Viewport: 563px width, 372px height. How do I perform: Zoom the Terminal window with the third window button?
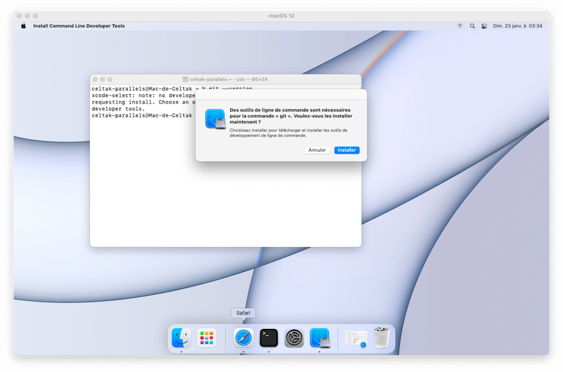pyautogui.click(x=110, y=79)
